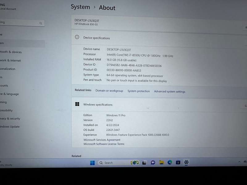
Task: Click the magnifier icon in the settings search box
Action: pos(41,23)
